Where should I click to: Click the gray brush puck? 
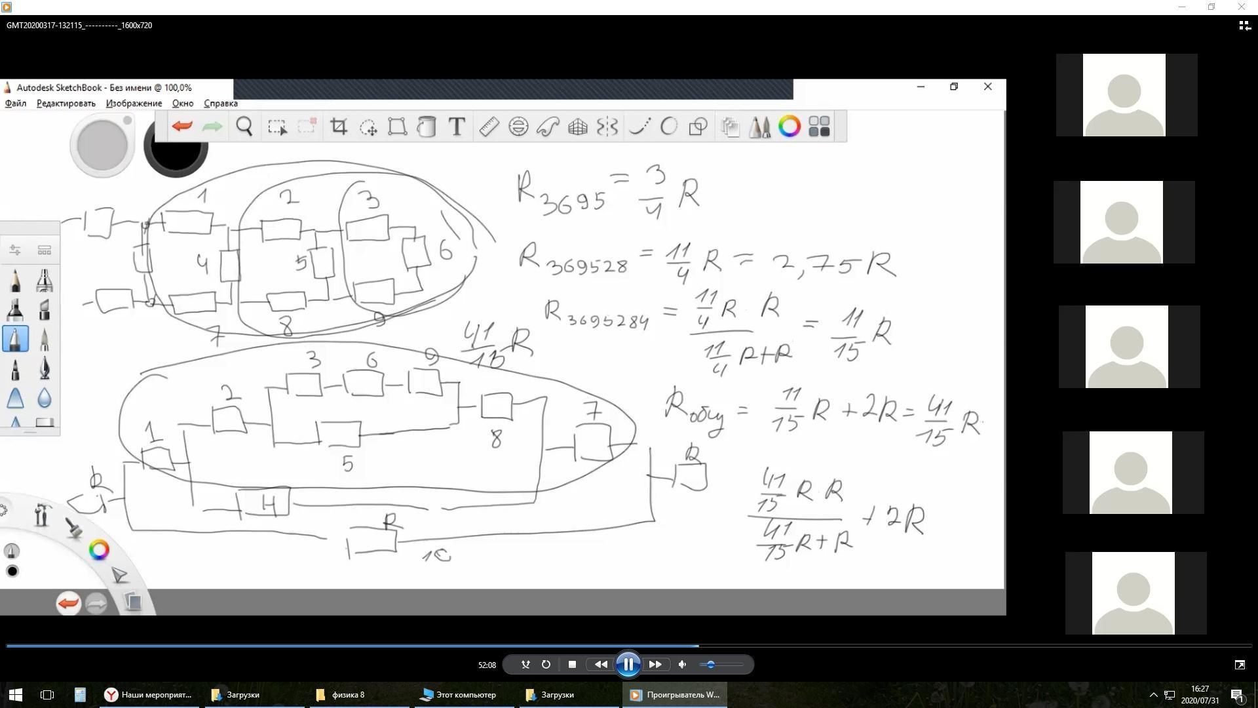click(x=102, y=145)
